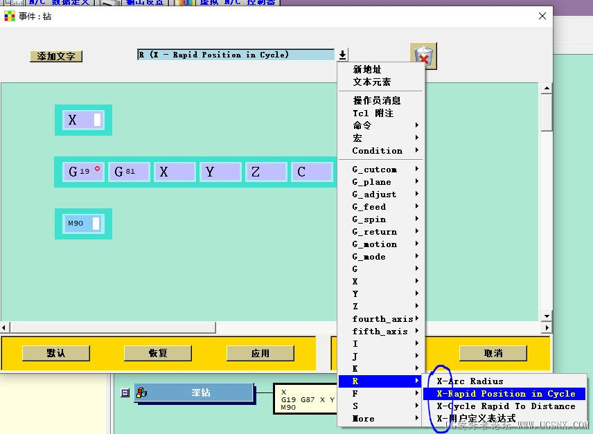This screenshot has height=434, width=593.
Task: Open the fifth_axis submenu
Action: click(381, 332)
